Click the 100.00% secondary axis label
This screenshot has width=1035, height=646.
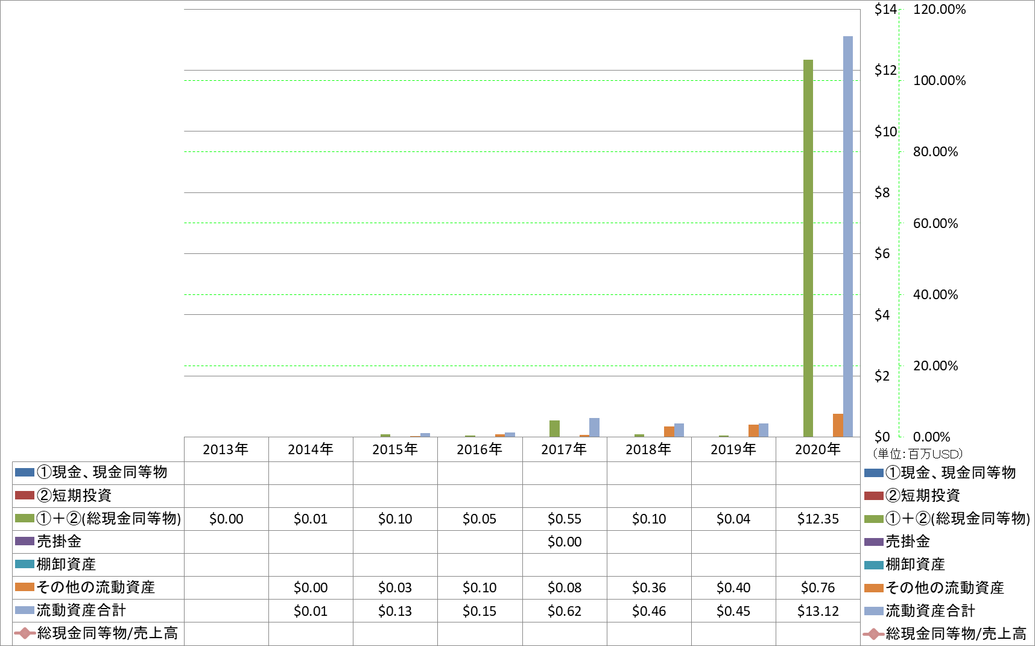point(939,80)
